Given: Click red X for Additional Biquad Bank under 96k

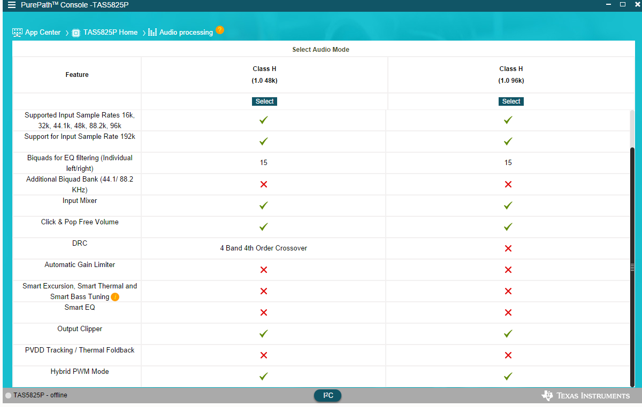Looking at the screenshot, I should [508, 184].
